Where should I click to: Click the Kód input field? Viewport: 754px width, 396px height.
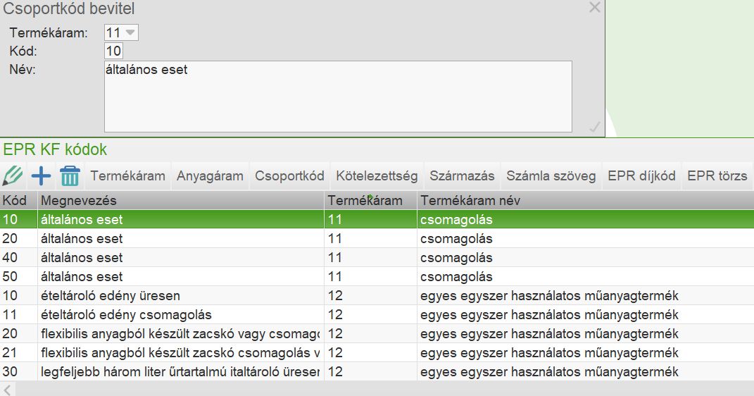click(x=113, y=51)
